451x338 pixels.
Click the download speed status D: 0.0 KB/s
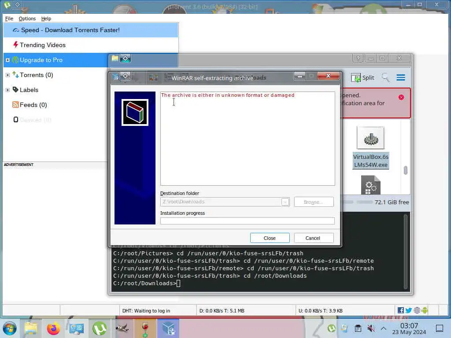click(222, 311)
